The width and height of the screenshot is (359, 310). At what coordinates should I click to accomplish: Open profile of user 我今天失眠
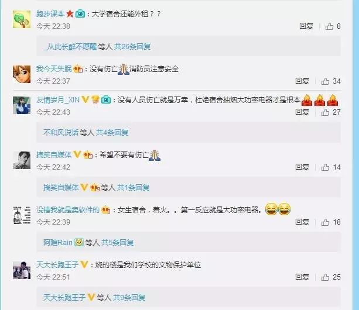click(x=54, y=69)
